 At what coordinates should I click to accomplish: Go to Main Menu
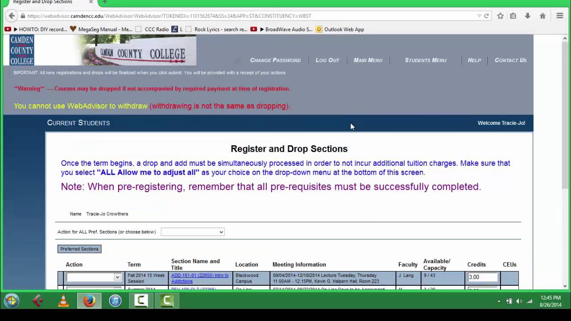[x=368, y=60]
